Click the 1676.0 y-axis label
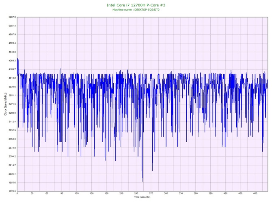 coord(12,191)
